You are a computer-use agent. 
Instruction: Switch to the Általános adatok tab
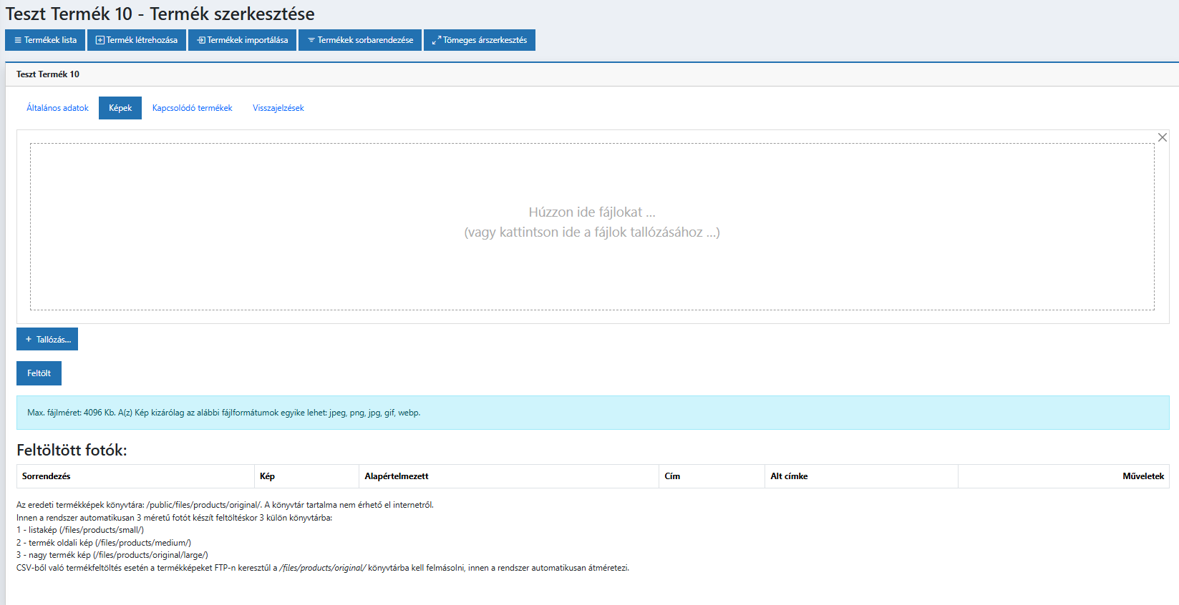coord(57,108)
